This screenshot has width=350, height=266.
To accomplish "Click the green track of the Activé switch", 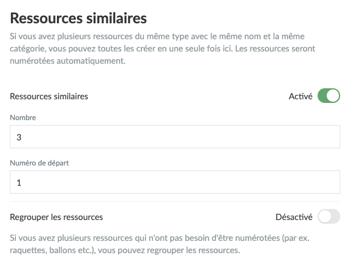I will tap(322, 96).
